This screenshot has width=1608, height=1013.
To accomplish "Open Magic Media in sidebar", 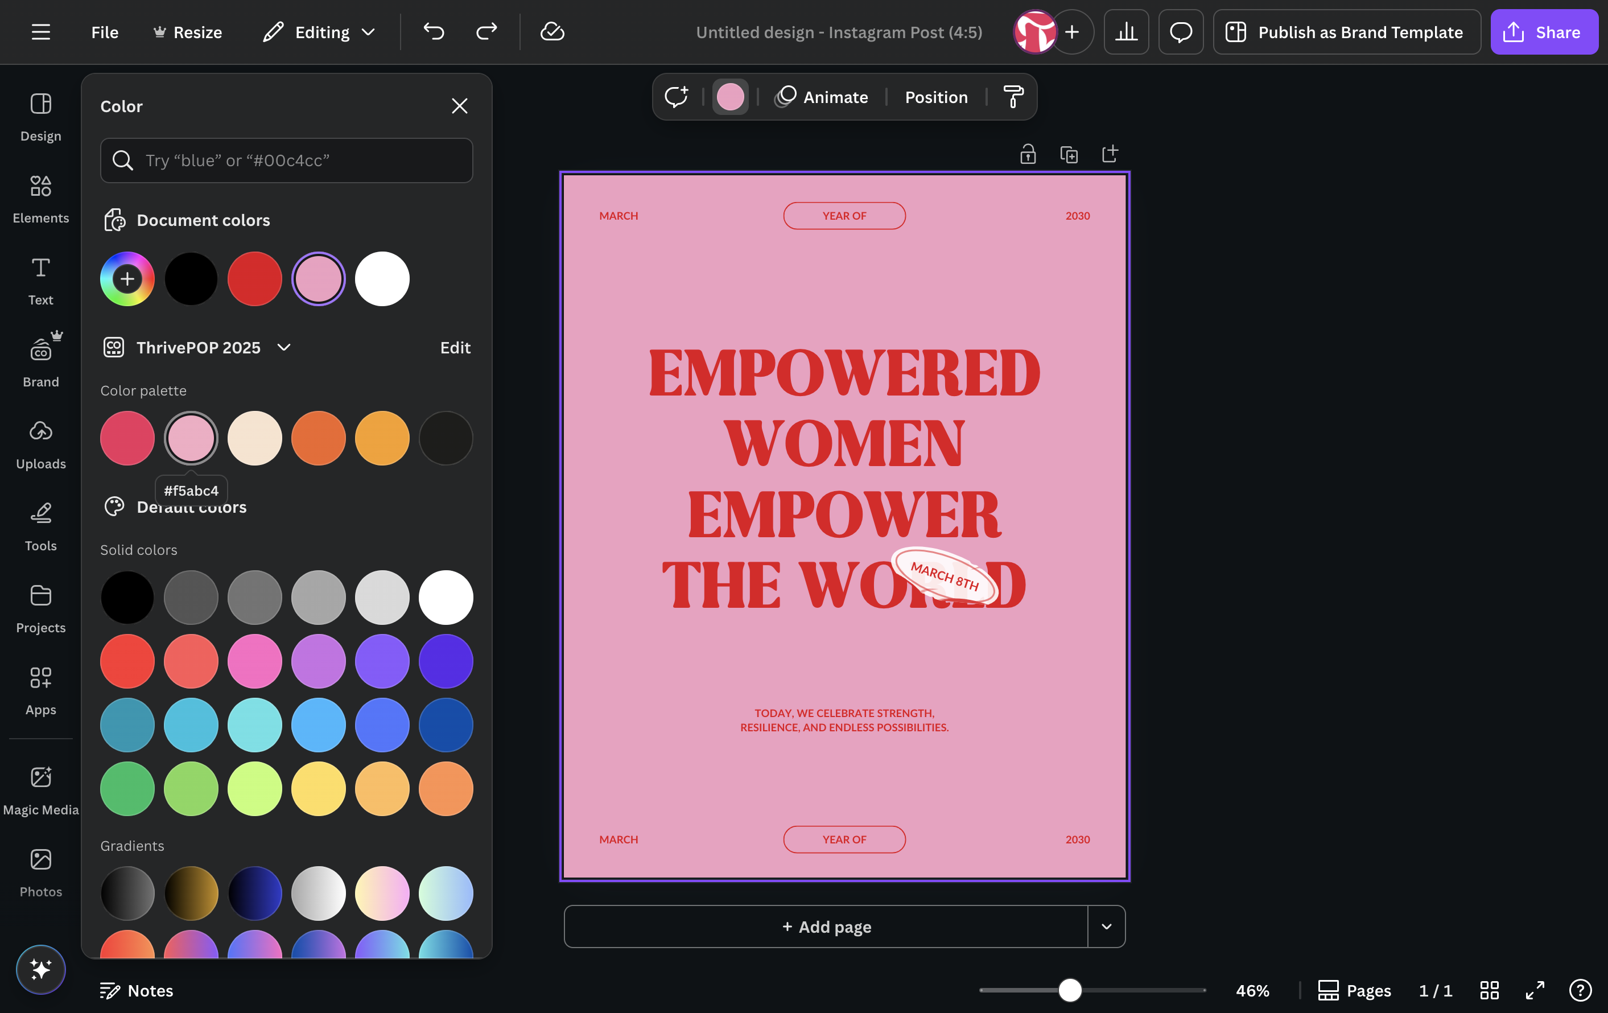I will (x=41, y=790).
